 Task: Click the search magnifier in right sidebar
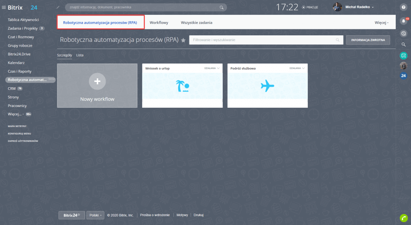[403, 44]
